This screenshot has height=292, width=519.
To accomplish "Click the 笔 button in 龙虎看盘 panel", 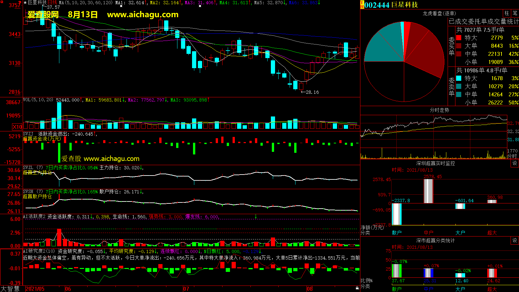I will [515, 13].
